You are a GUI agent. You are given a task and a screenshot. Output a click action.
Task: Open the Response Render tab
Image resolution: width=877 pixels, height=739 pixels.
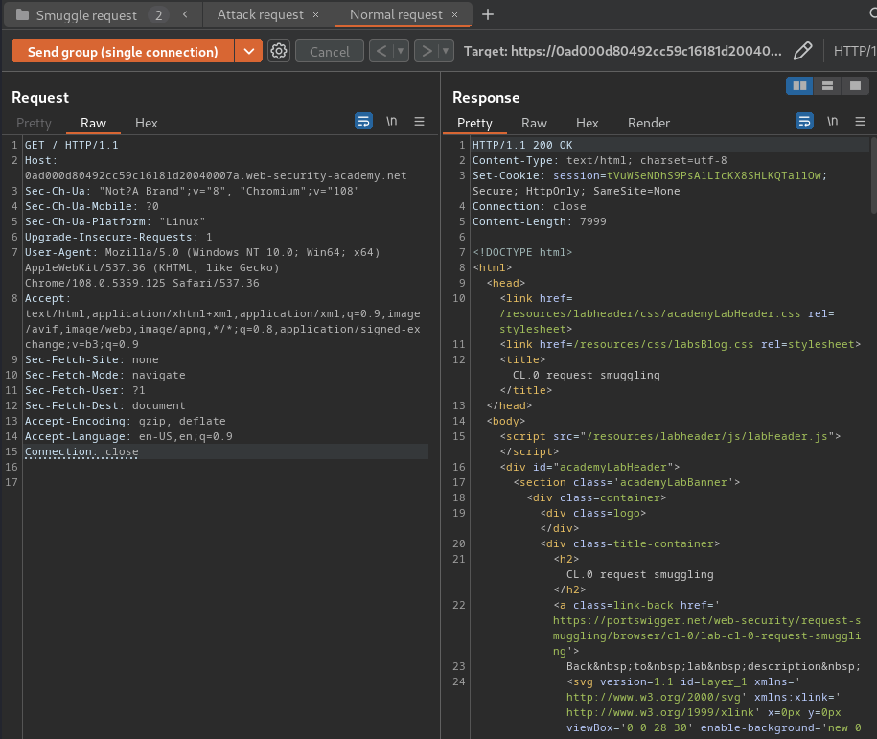pos(648,123)
